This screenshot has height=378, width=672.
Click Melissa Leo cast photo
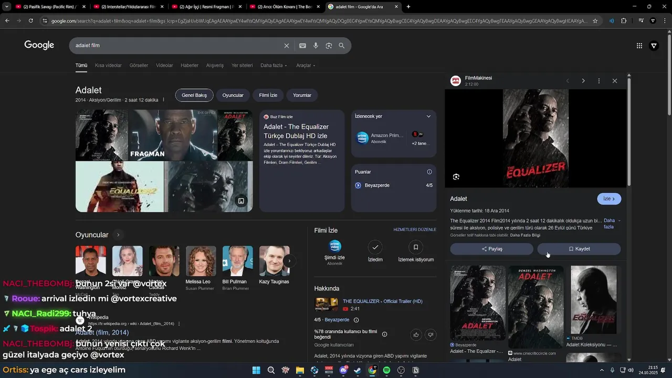point(201,261)
